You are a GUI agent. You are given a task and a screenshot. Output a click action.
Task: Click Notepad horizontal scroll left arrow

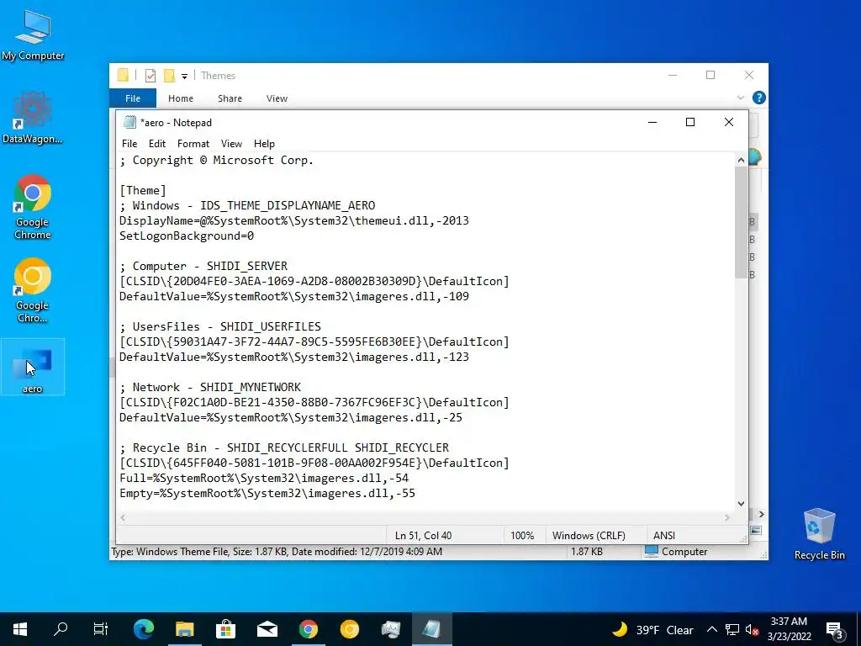123,517
